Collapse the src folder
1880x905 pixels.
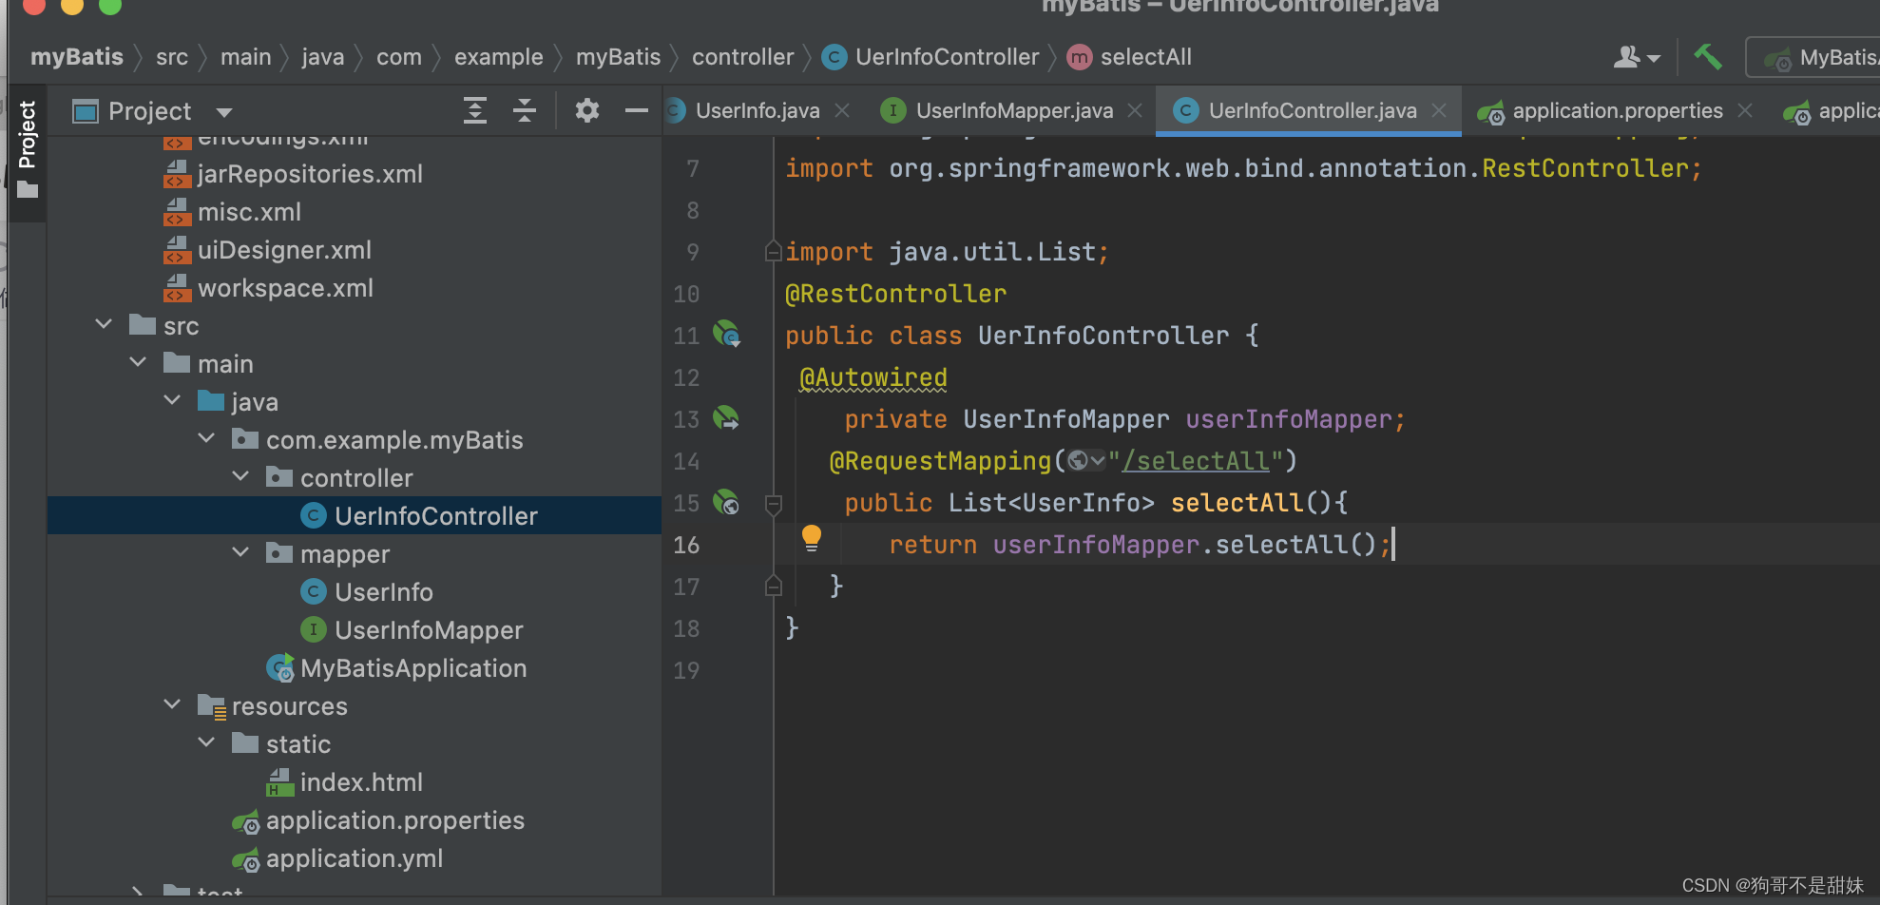104,325
